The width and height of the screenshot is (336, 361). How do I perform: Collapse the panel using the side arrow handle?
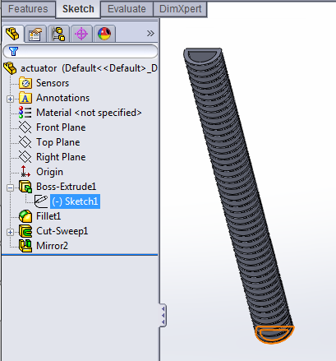click(x=163, y=315)
